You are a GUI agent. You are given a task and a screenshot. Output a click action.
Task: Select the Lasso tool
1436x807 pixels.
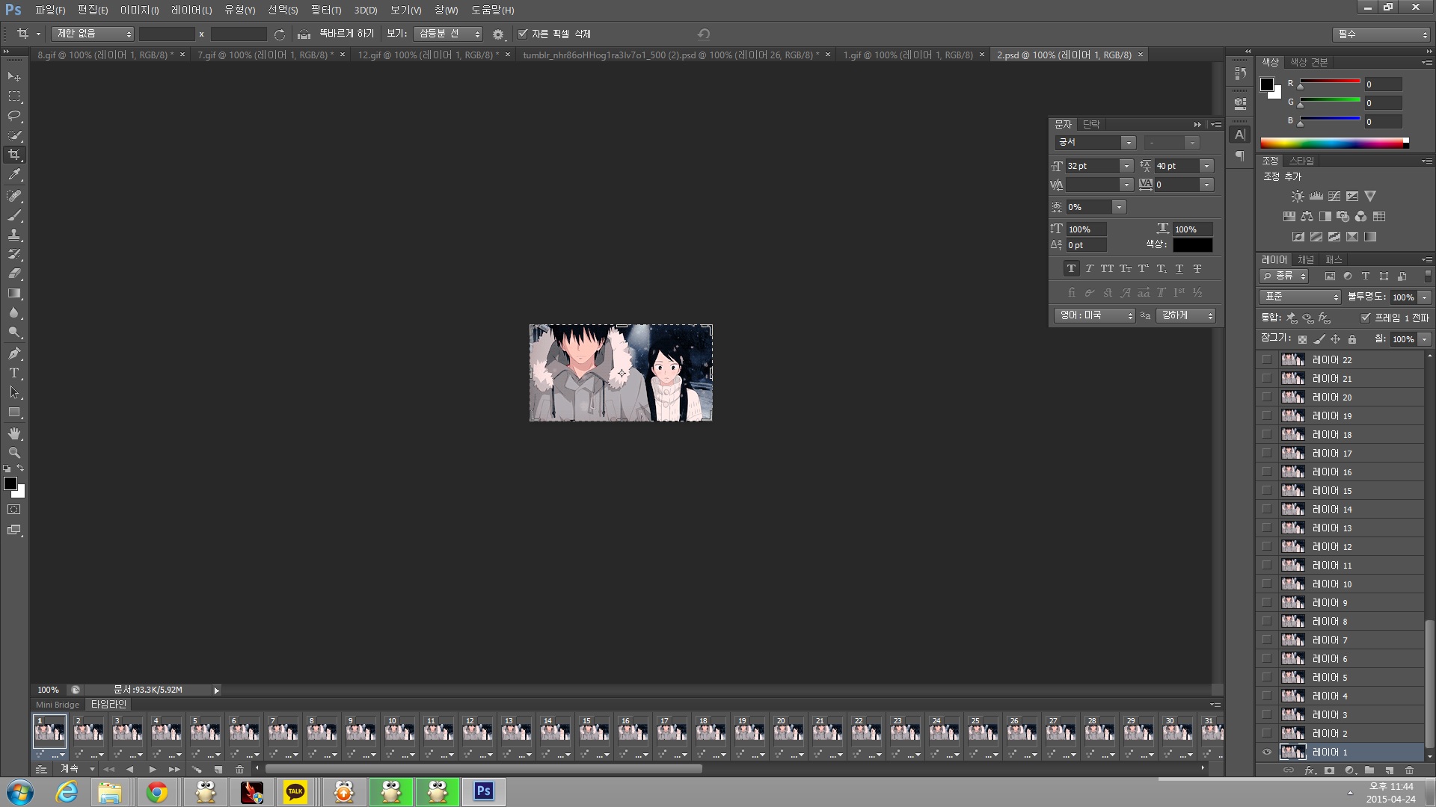14,116
